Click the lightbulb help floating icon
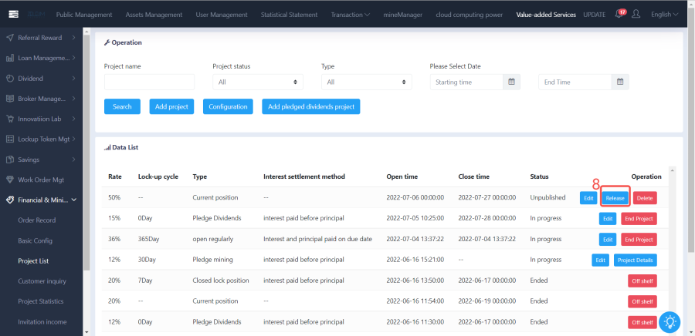Image resolution: width=695 pixels, height=336 pixels. click(670, 322)
